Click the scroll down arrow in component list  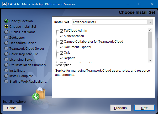150,60
